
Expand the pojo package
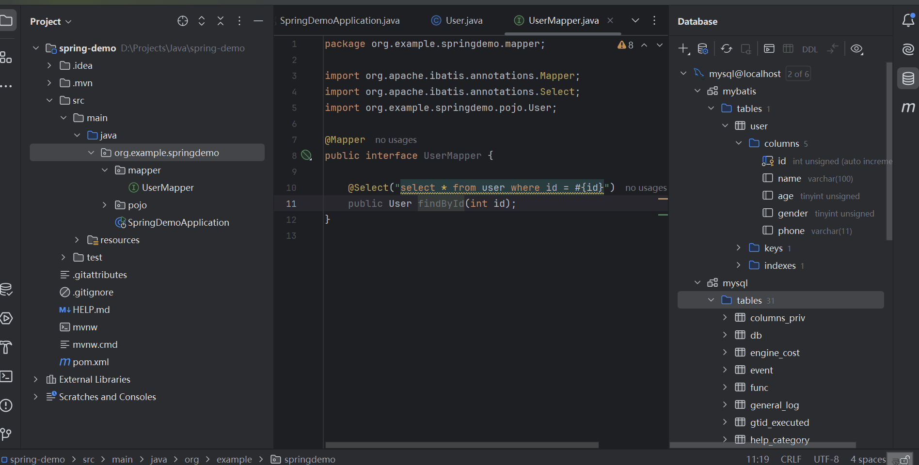point(104,205)
